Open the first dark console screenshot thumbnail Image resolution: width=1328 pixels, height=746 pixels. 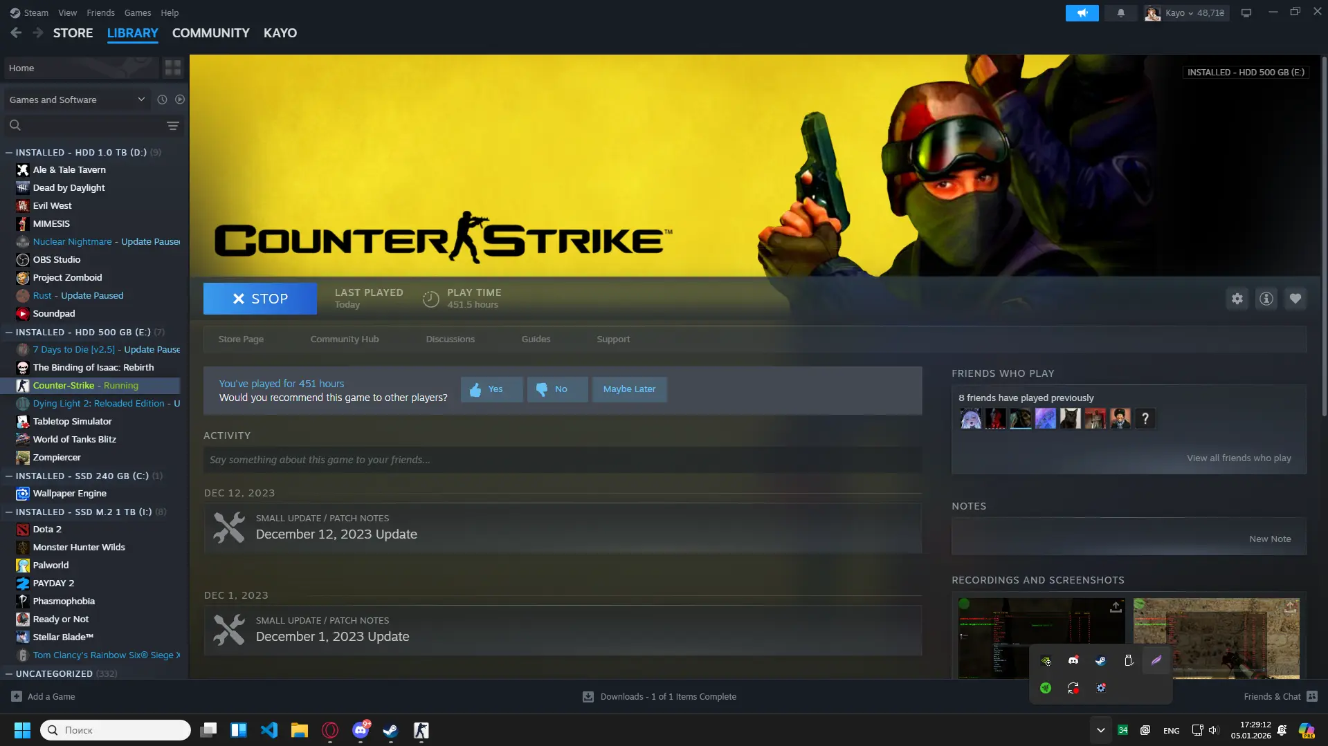(x=1042, y=638)
